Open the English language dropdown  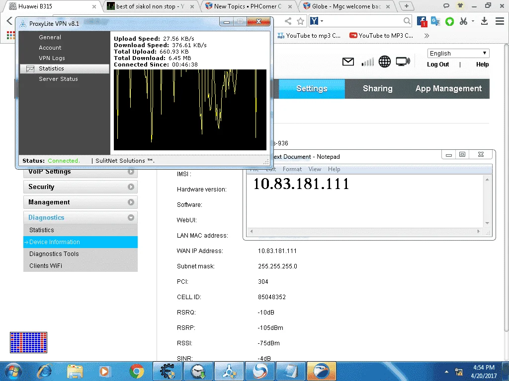point(458,53)
